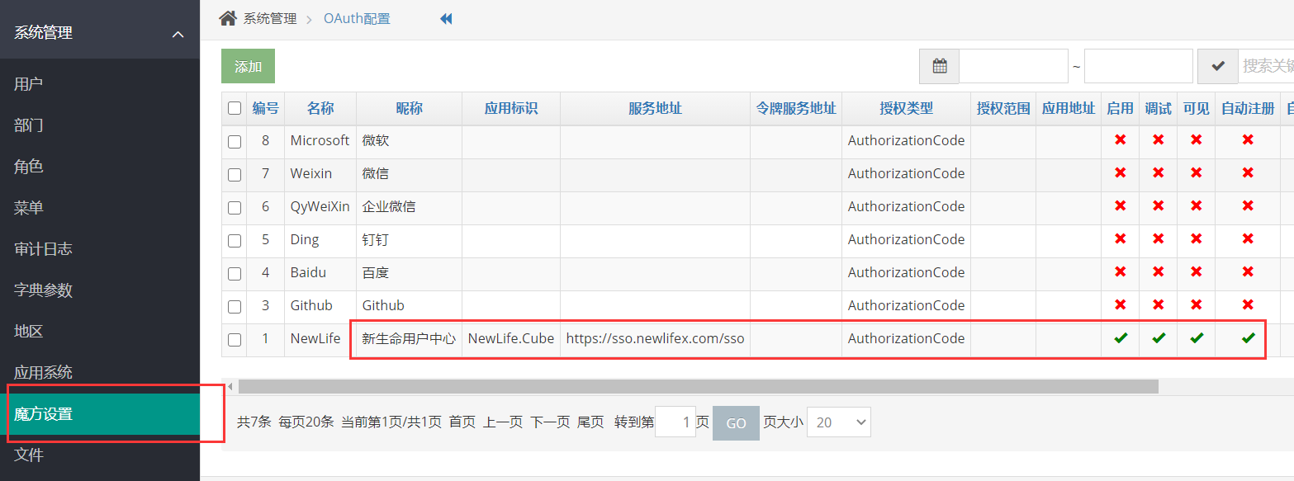Click the checkmark icon beside search box
The image size is (1294, 481).
[x=1217, y=66]
